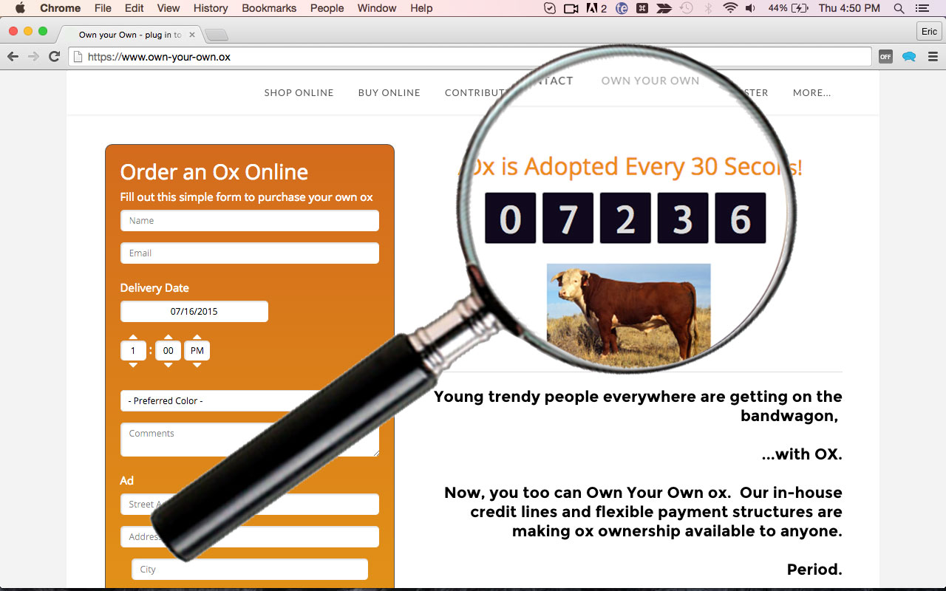Click the battery status icon

pyautogui.click(x=800, y=8)
